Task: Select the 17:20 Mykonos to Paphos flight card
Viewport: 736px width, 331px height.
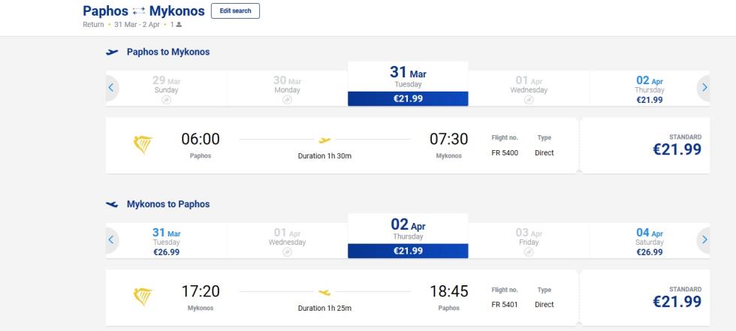Action: click(x=342, y=298)
